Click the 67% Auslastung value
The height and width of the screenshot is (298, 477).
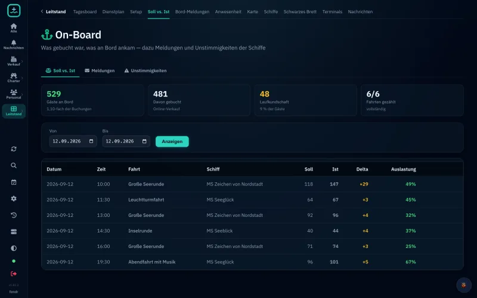411,262
